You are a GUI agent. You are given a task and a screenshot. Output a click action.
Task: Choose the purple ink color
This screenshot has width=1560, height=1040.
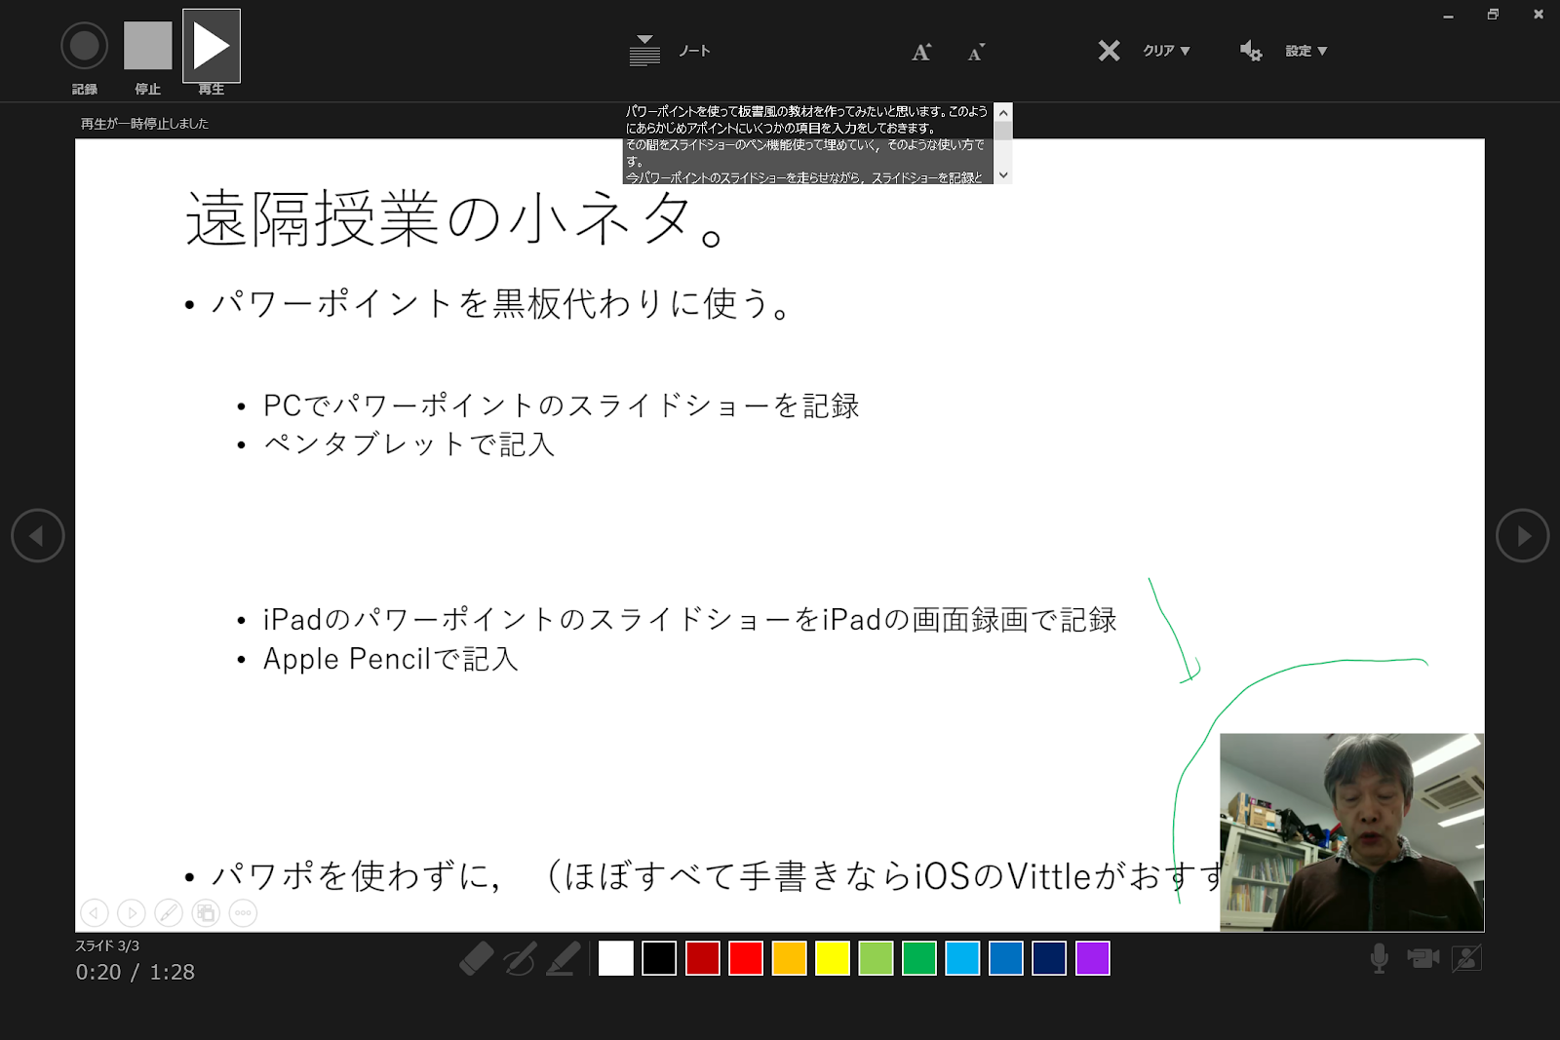coord(1093,958)
